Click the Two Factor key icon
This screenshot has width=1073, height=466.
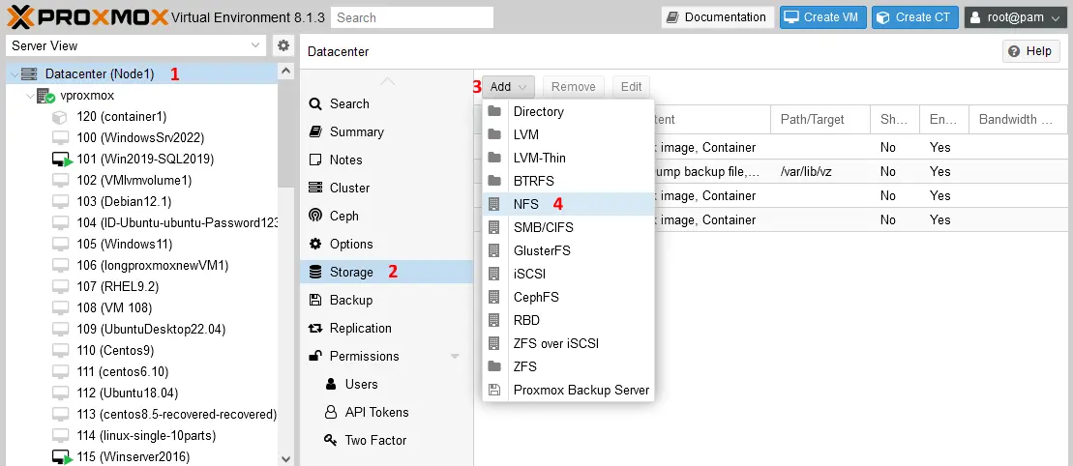[331, 440]
